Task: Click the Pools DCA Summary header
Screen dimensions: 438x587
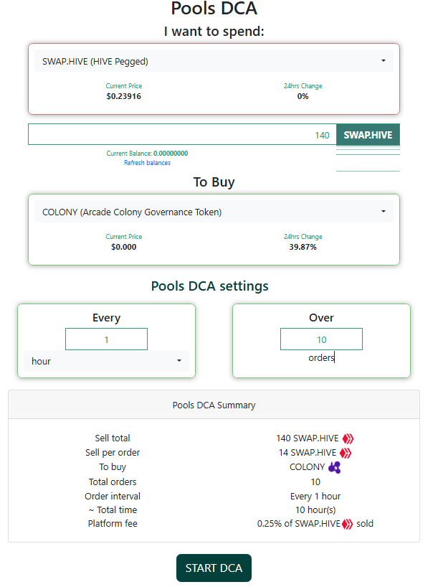Action: click(214, 405)
